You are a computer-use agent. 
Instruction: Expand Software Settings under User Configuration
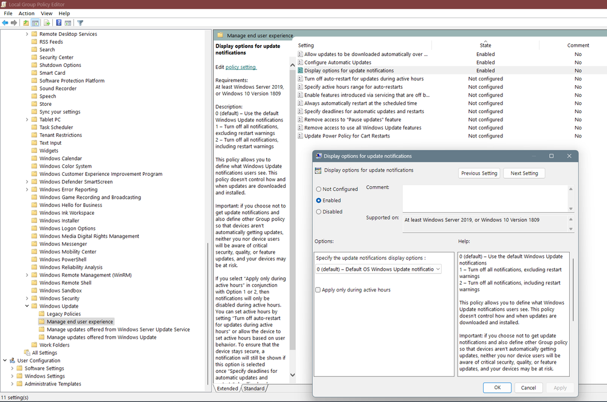pyautogui.click(x=12, y=369)
